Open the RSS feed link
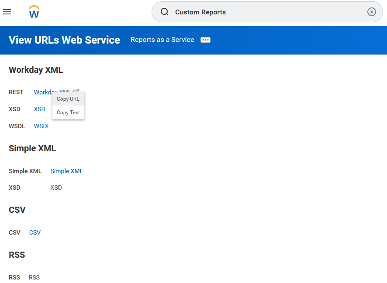This screenshot has height=283, width=387. pyautogui.click(x=34, y=277)
